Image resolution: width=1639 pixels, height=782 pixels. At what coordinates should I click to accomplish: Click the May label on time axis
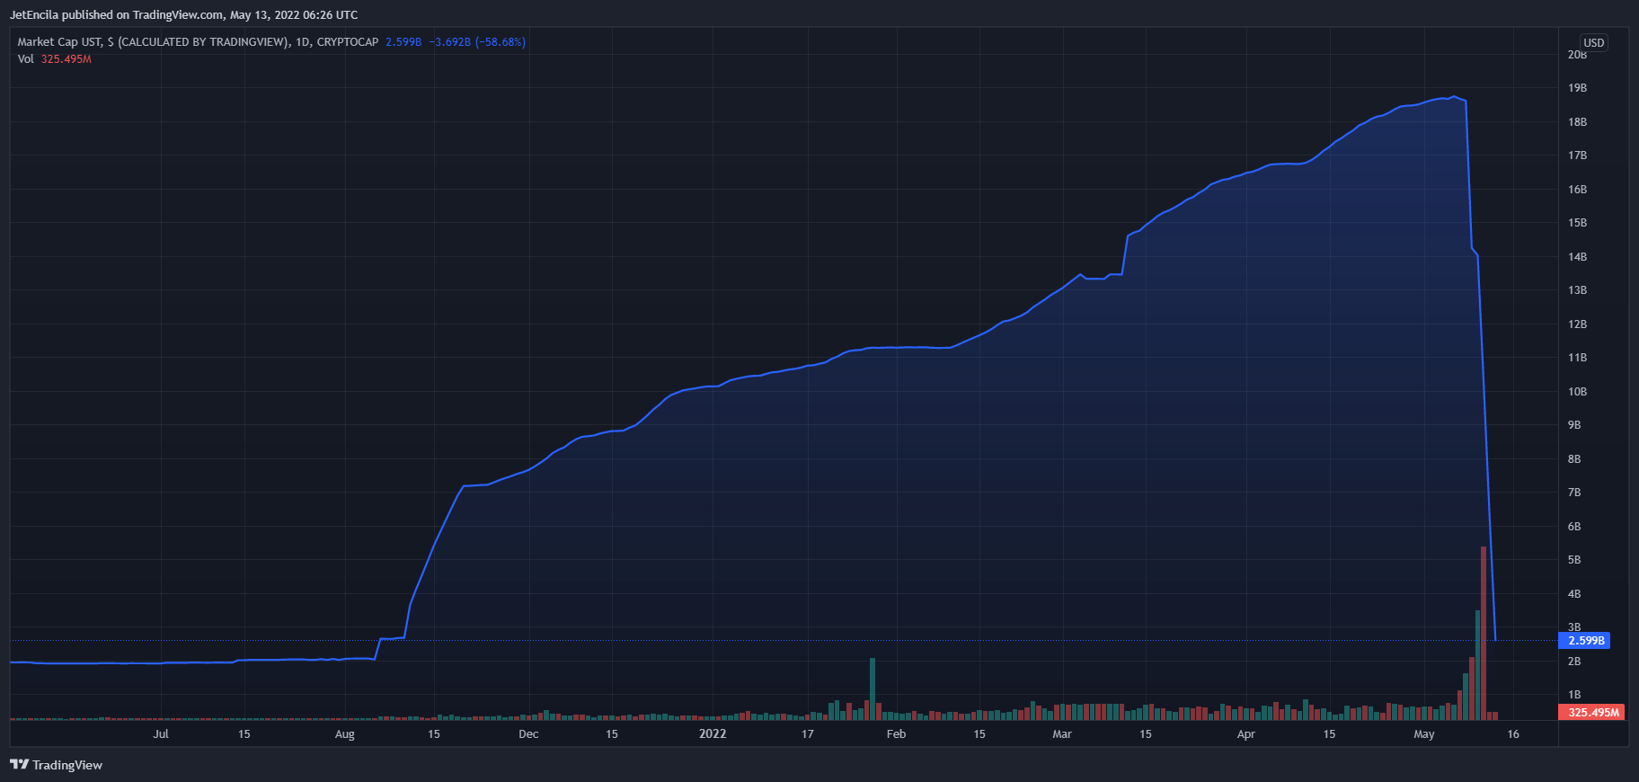tap(1423, 734)
